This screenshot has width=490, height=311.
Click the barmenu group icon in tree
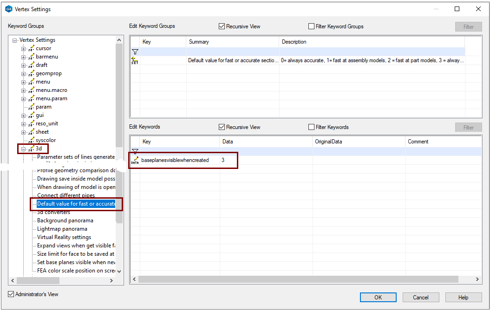click(32, 57)
